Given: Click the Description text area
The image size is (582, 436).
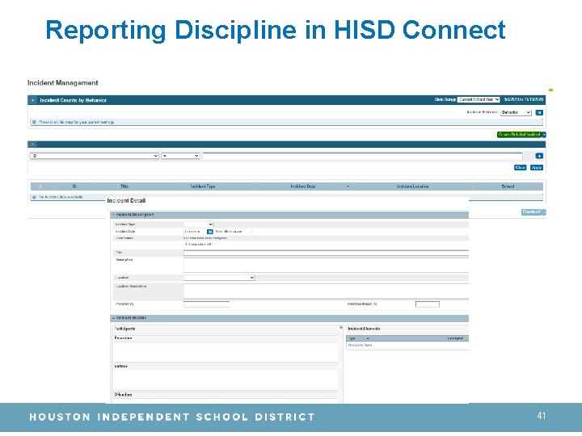Looking at the screenshot, I should (326, 266).
